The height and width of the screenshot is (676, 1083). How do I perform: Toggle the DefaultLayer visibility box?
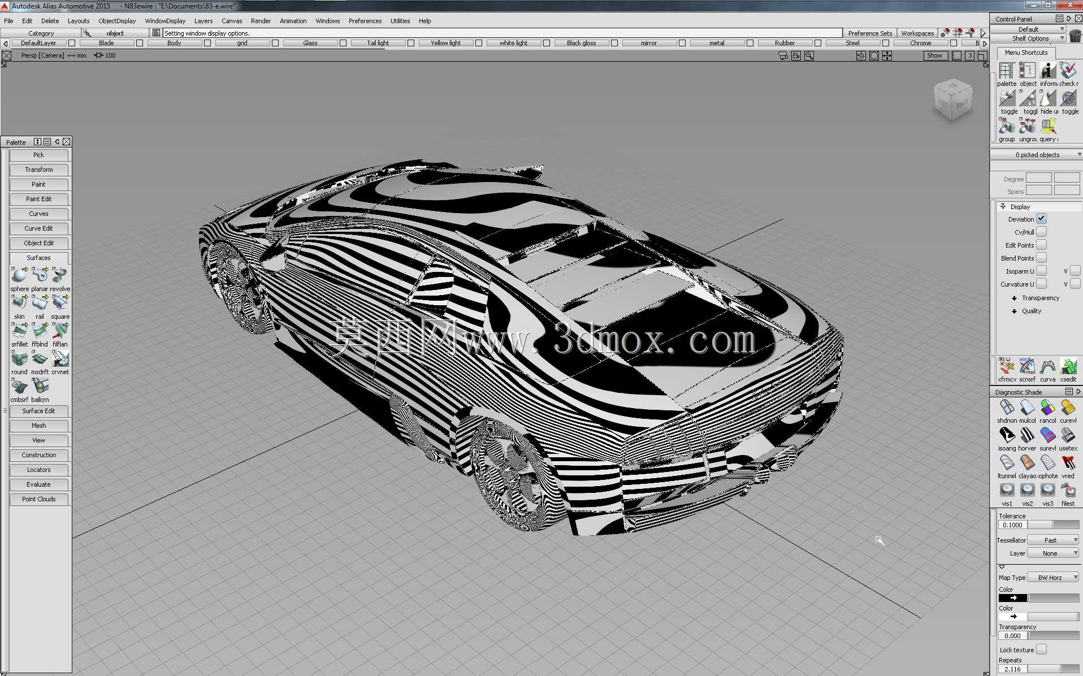tap(72, 43)
